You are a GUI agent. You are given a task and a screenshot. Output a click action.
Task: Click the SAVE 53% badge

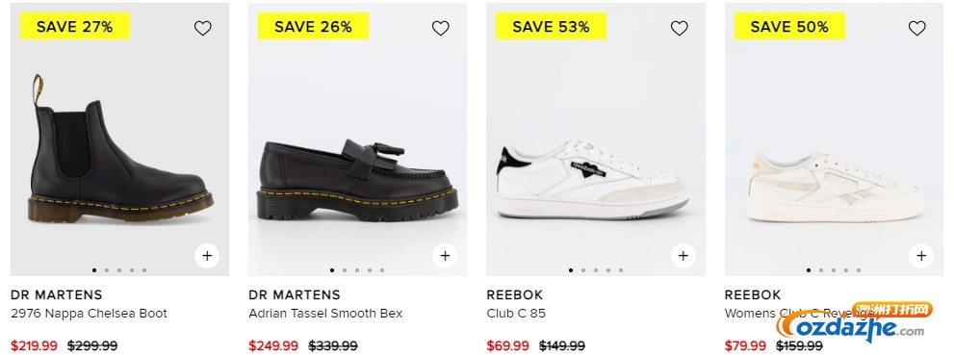[x=551, y=26]
